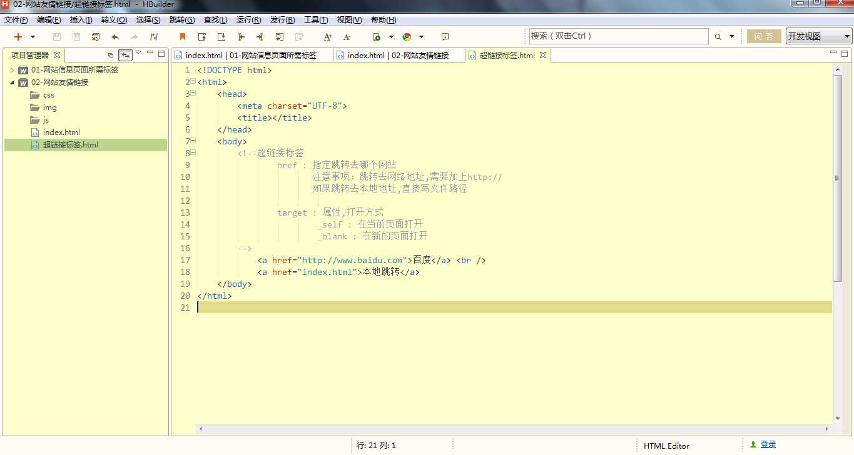854x455 pixels.
Task: Expand the 01-网站信息页面所需标签 project
Action: click(12, 70)
